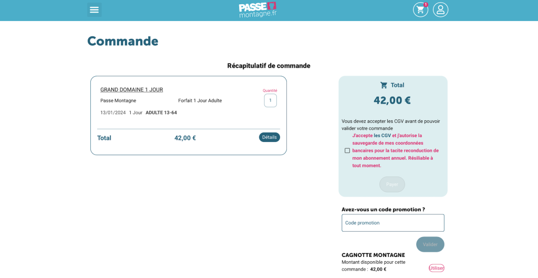Open the user account icon

[x=440, y=9]
